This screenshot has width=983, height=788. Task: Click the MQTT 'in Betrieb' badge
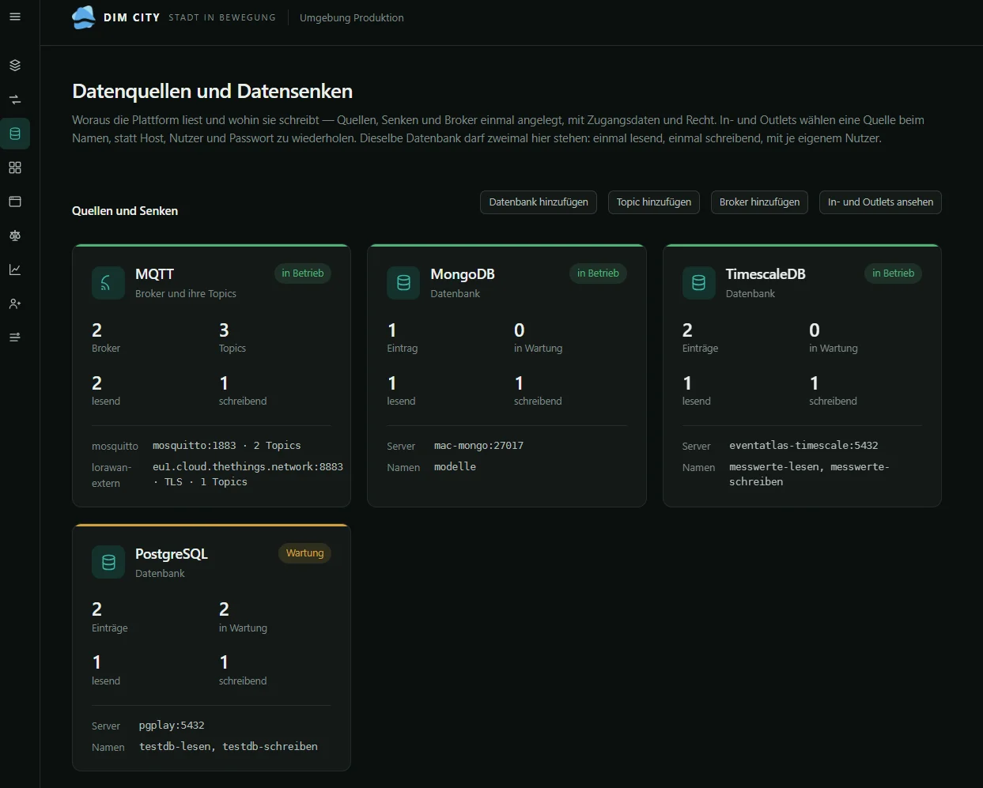tap(303, 273)
